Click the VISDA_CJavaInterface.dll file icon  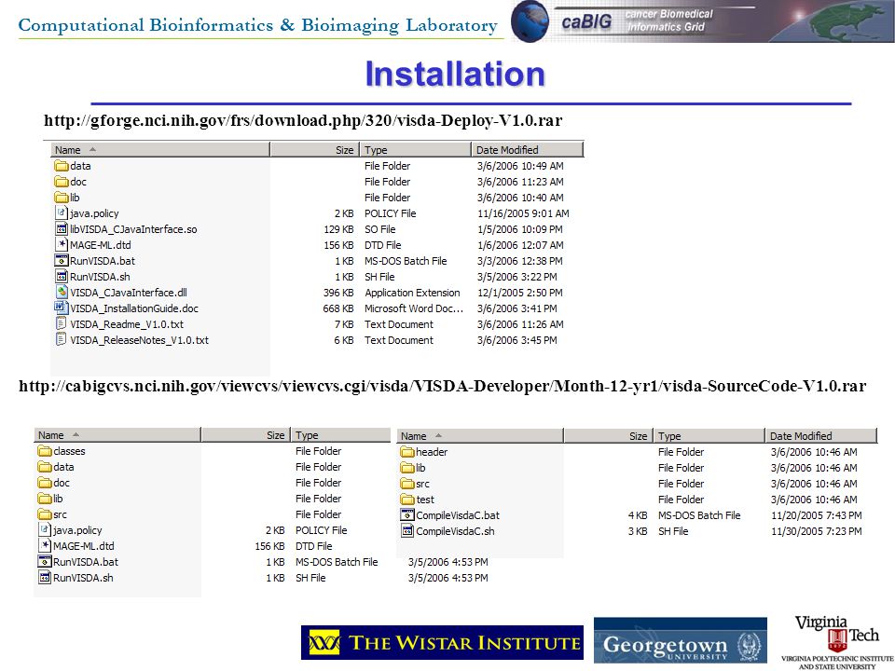coord(62,292)
